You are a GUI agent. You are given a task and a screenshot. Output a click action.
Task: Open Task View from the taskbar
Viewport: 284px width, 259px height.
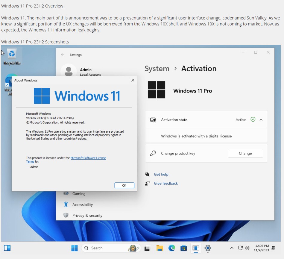[147, 248]
